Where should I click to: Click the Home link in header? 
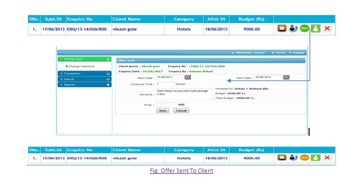point(280,53)
